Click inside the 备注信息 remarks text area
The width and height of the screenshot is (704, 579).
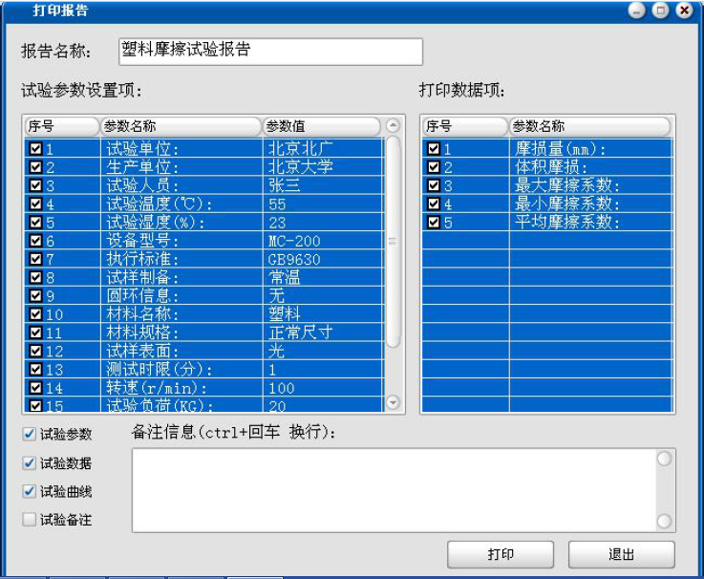tap(392, 489)
